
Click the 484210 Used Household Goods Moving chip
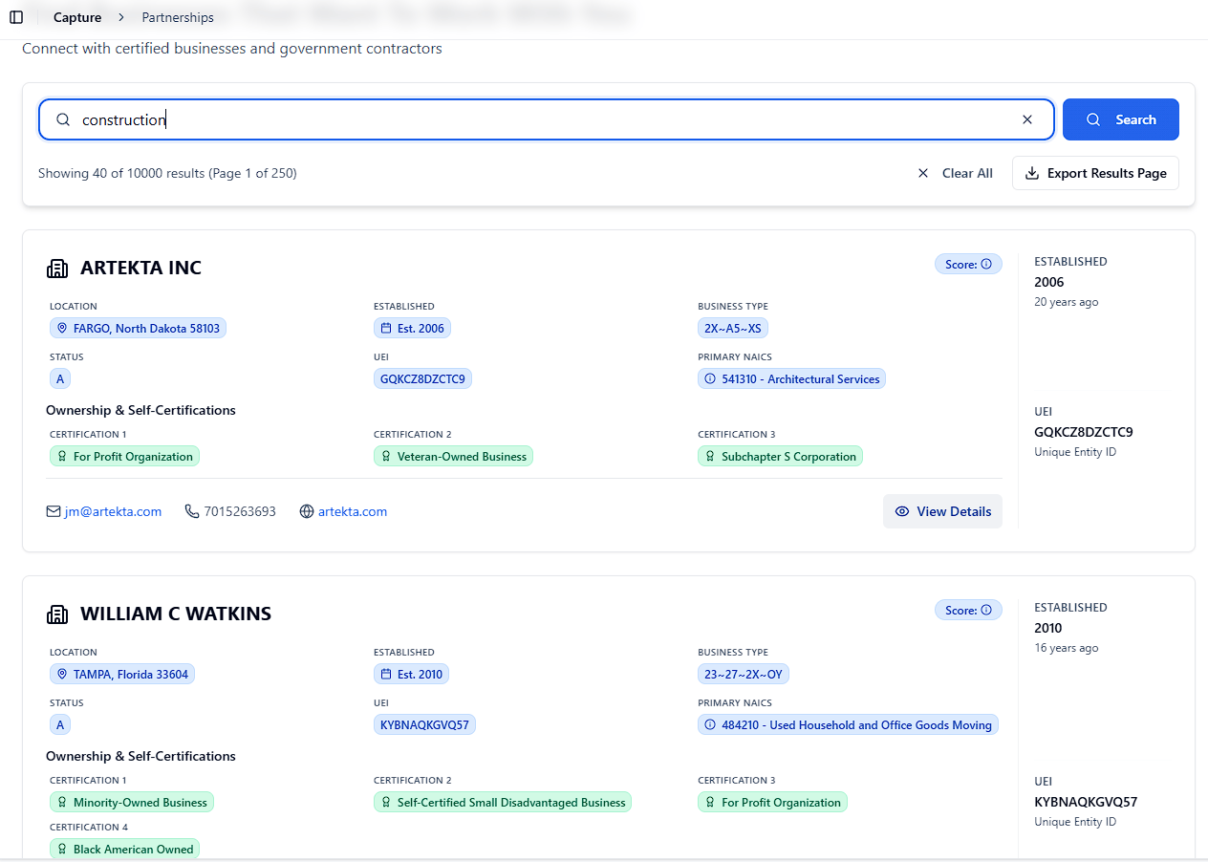click(848, 724)
